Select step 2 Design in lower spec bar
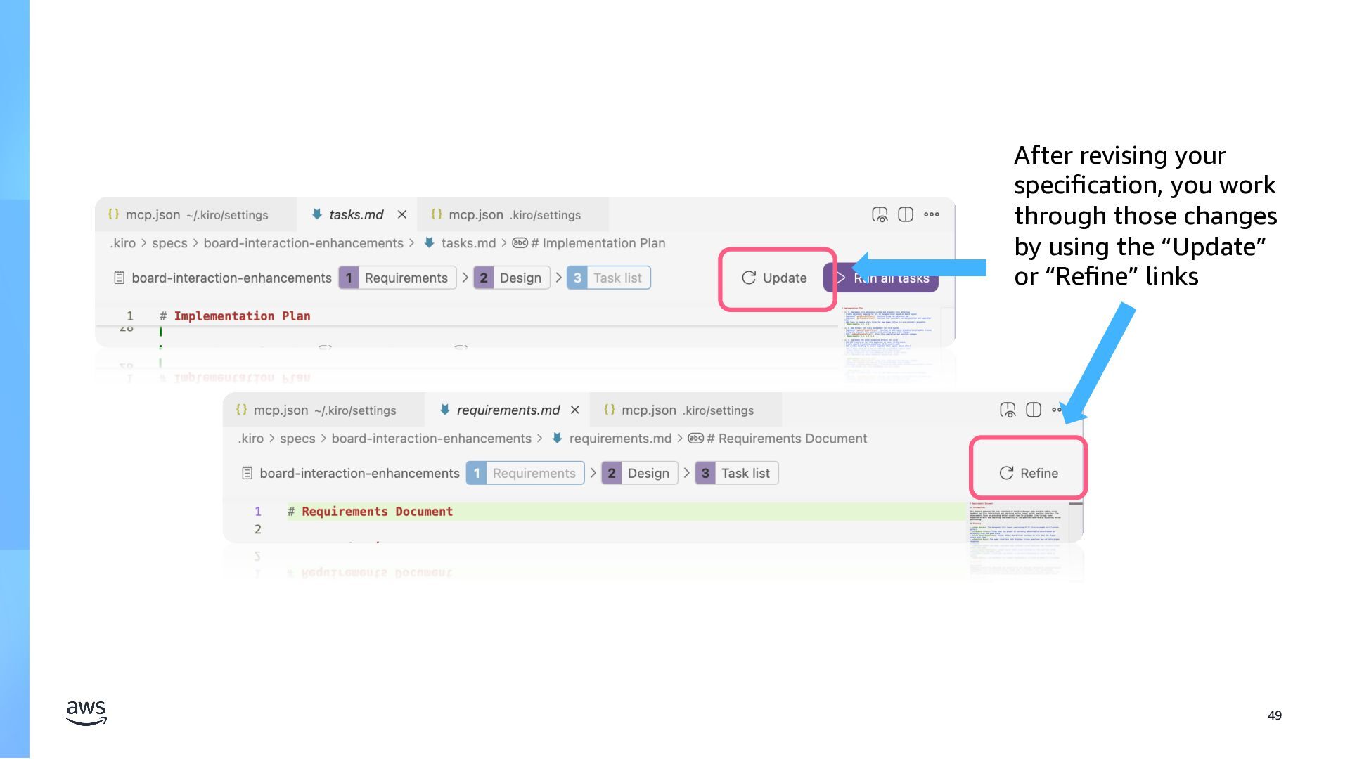1350x759 pixels. (640, 473)
